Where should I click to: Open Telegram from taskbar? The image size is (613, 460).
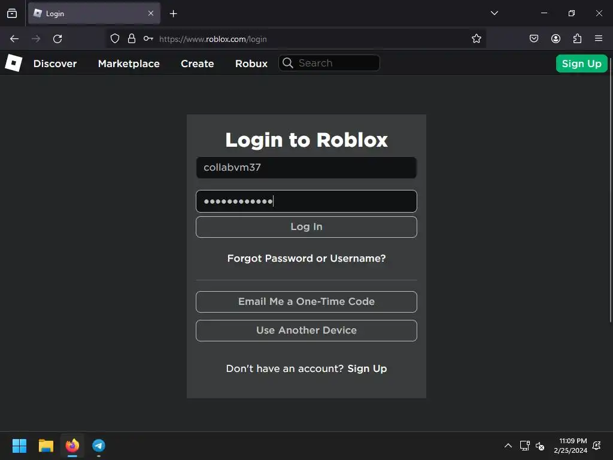pyautogui.click(x=99, y=446)
